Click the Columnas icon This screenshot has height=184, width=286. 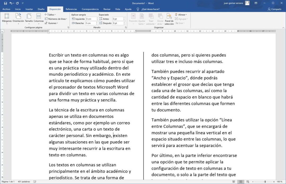[x=39, y=18]
